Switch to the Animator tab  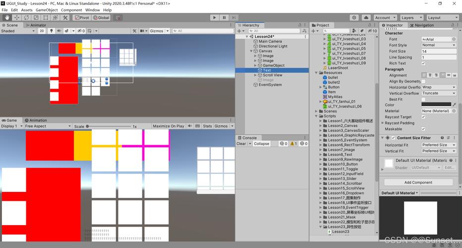[36, 25]
